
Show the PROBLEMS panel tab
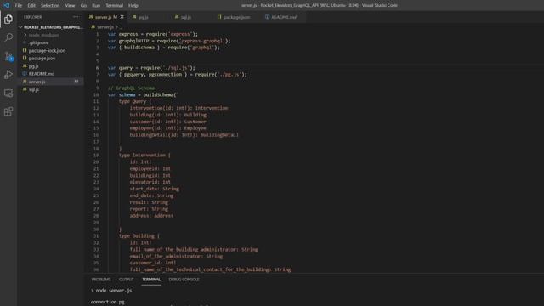tap(101, 280)
